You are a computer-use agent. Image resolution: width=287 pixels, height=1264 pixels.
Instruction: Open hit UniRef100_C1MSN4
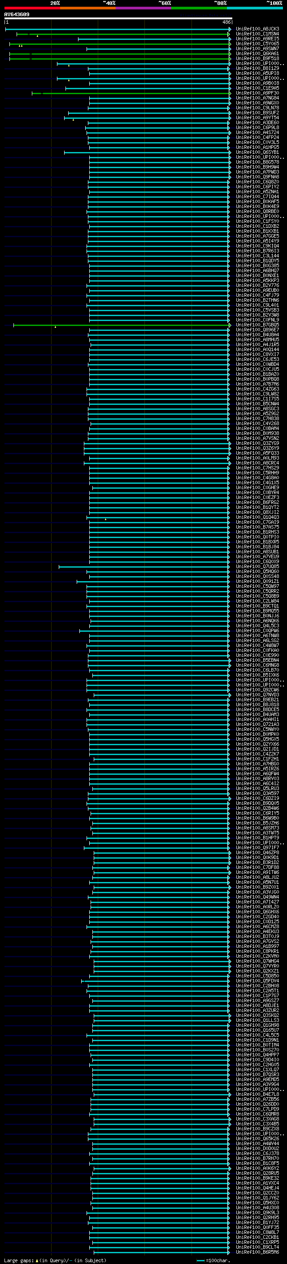257,34
